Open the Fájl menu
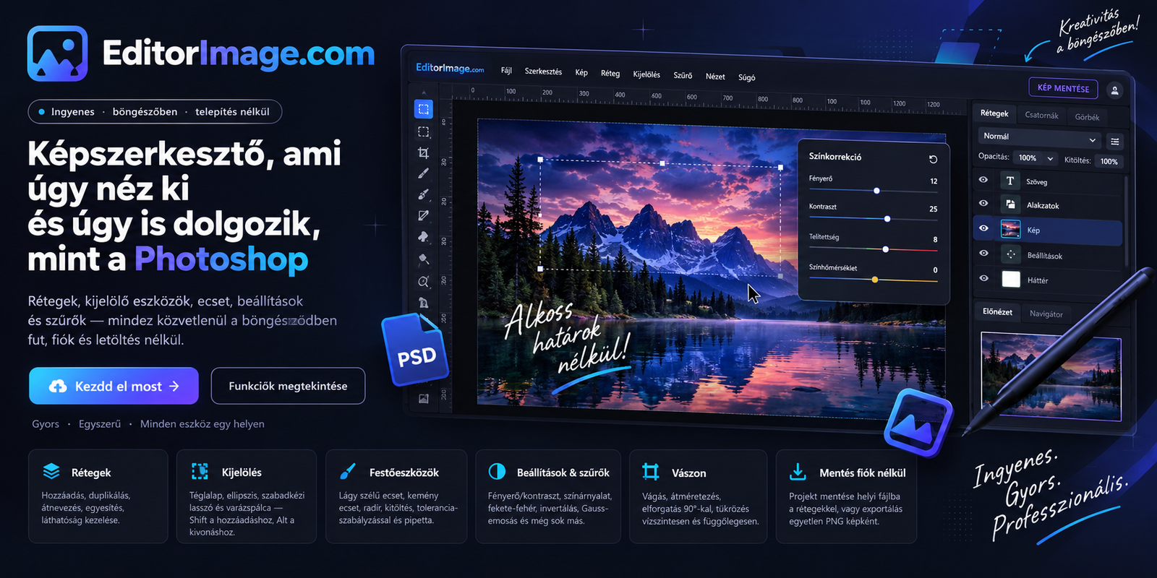 (506, 71)
